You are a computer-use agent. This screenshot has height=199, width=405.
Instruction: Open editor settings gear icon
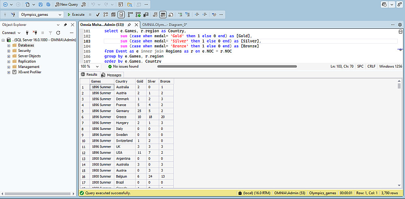click(x=400, y=25)
